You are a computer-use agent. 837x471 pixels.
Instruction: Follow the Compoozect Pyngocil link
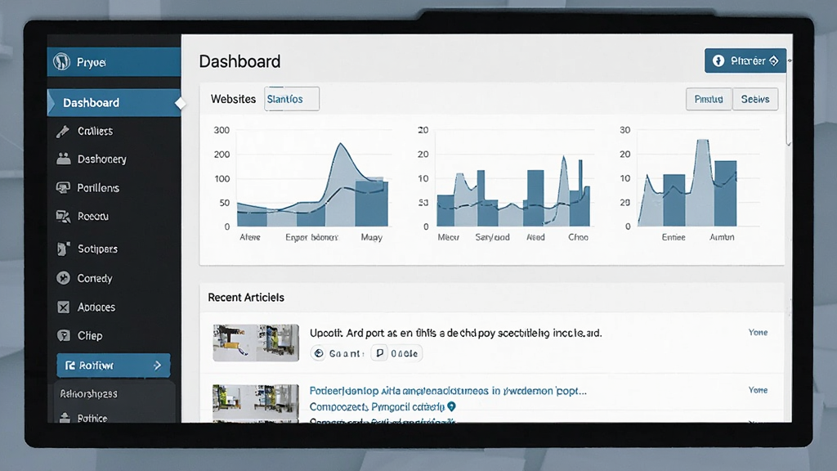click(377, 407)
